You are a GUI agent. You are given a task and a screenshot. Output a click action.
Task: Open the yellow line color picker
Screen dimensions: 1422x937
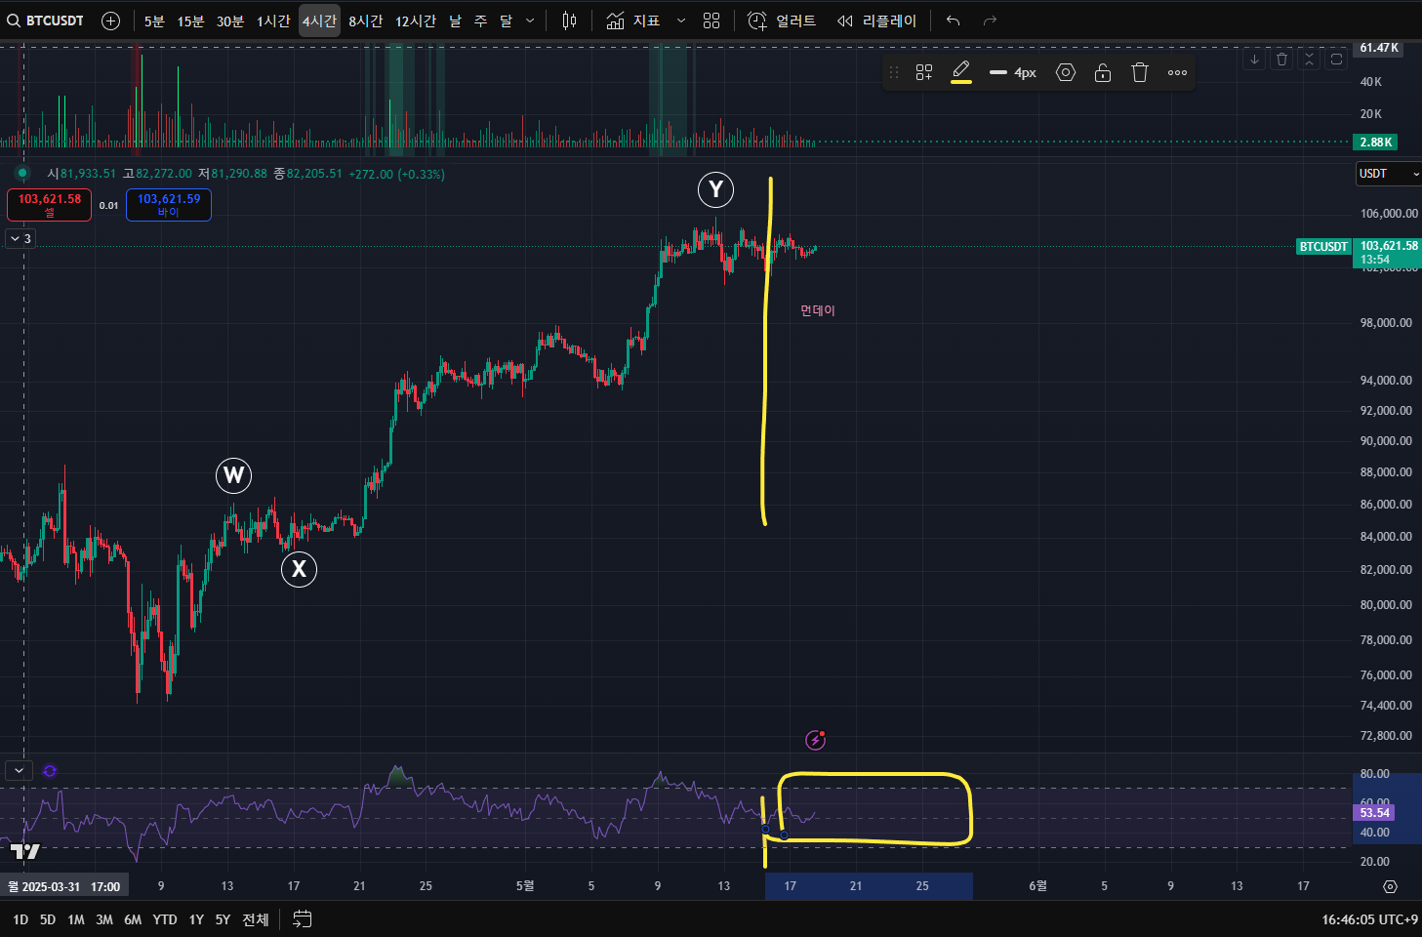[x=961, y=72]
